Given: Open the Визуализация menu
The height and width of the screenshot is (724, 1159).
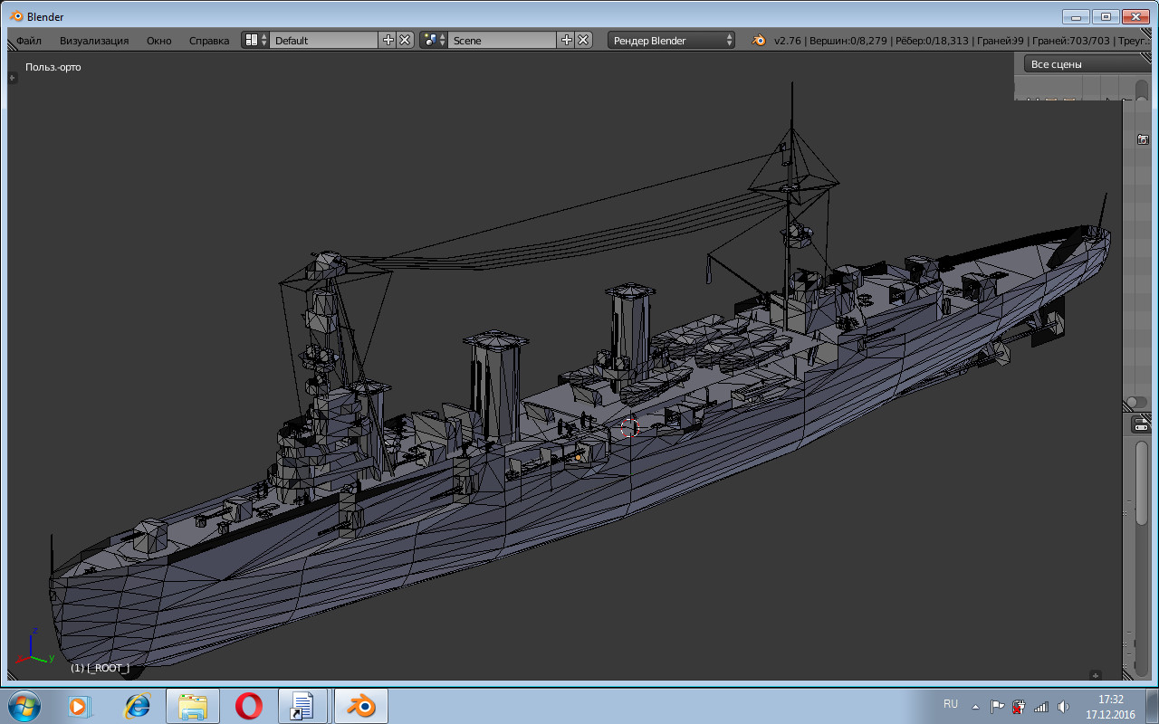Looking at the screenshot, I should pos(94,40).
